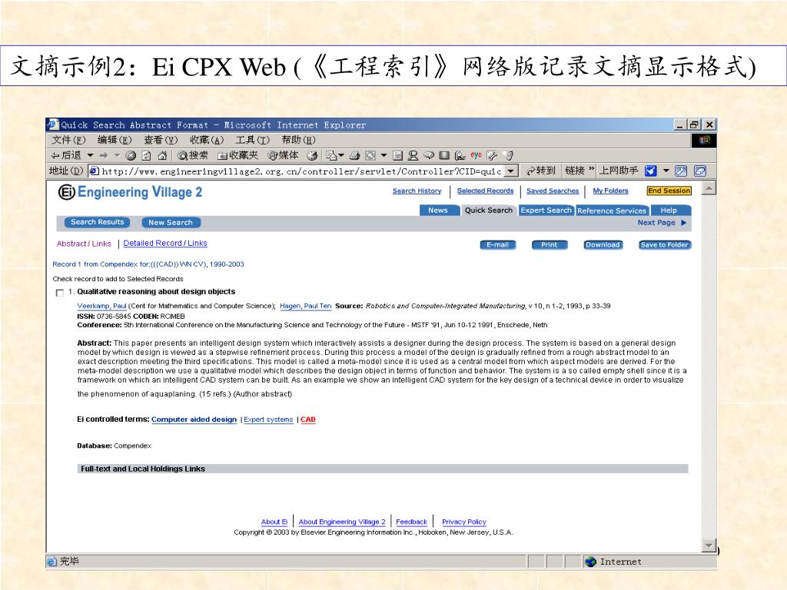
Task: Click the History icon after Media
Action: pos(312,155)
